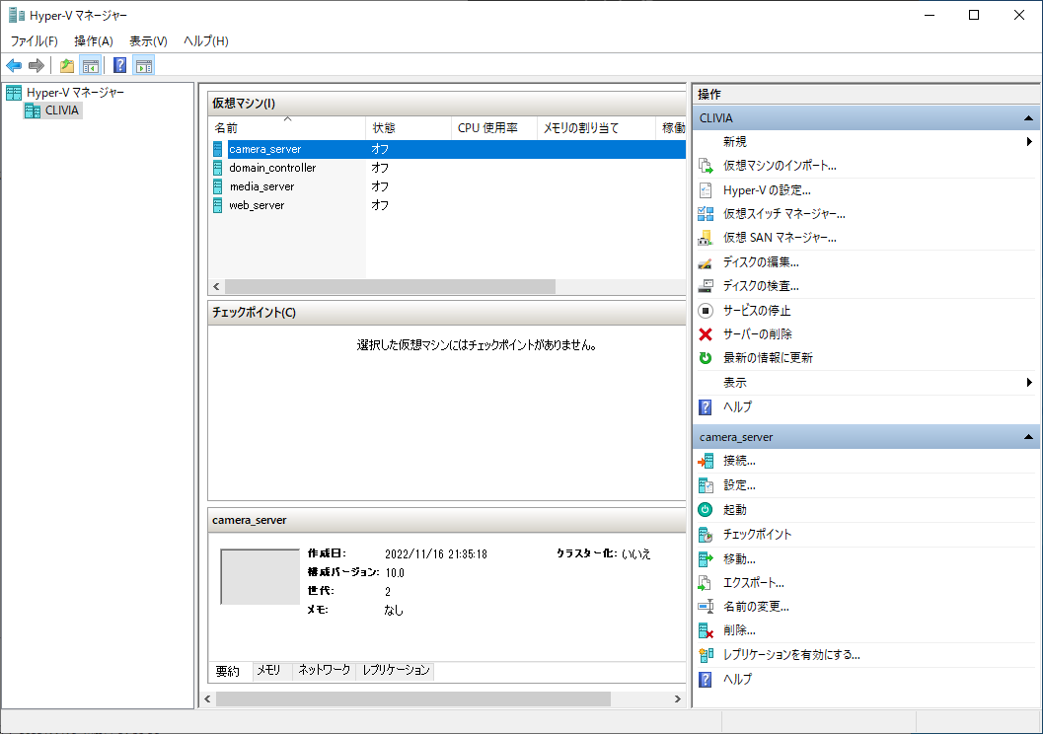Open the ファイル(F) menu
This screenshot has height=734, width=1043.
coord(34,41)
